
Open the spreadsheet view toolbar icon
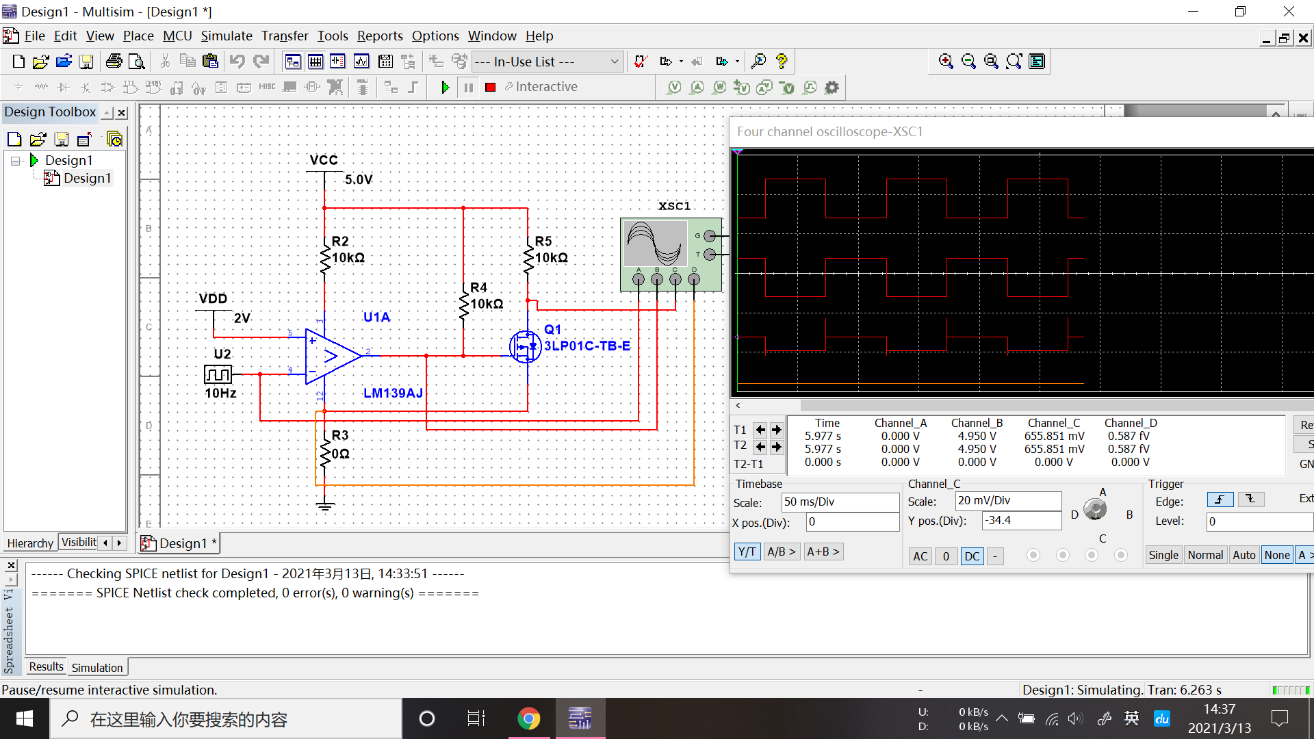pos(315,62)
